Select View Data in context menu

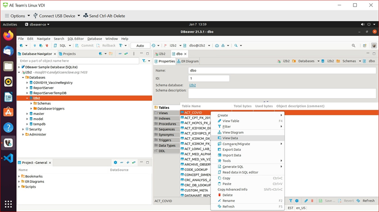click(247, 138)
